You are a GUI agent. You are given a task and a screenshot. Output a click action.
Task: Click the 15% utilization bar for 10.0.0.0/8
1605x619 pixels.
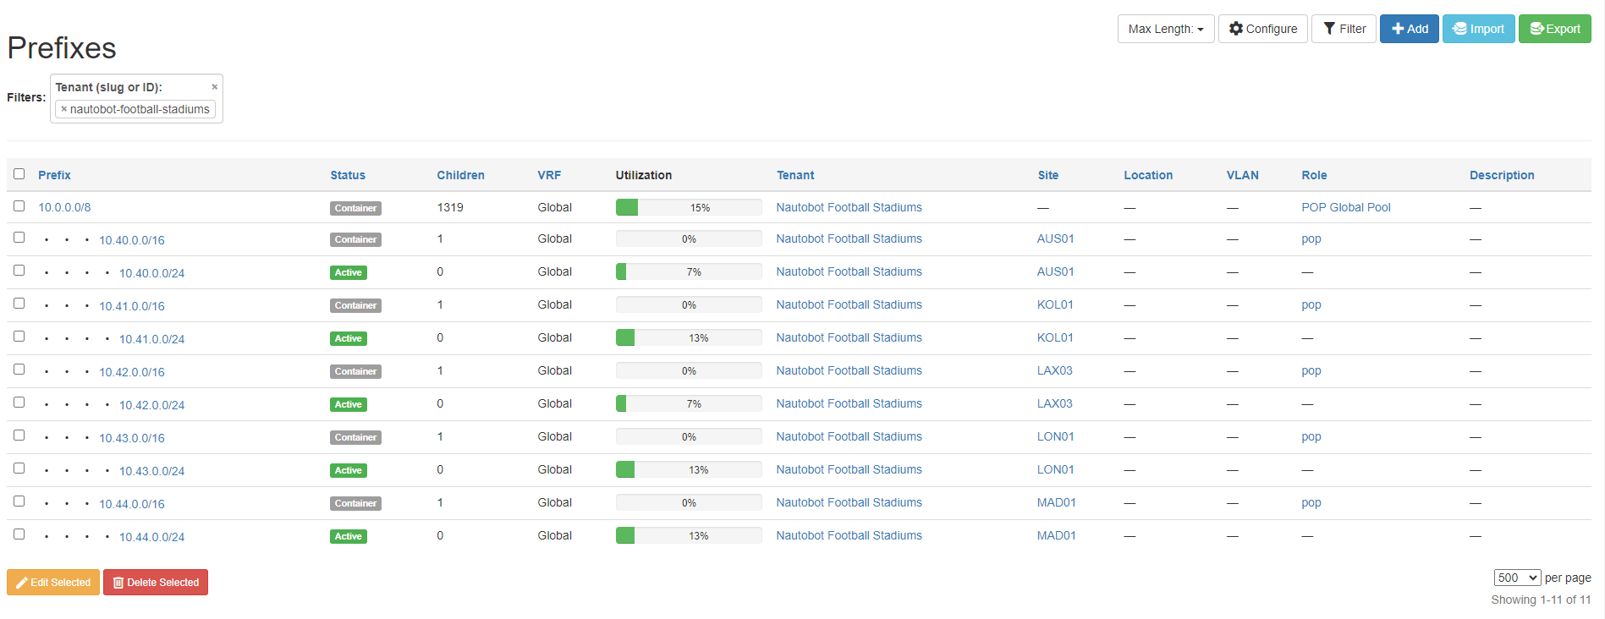[x=688, y=207]
